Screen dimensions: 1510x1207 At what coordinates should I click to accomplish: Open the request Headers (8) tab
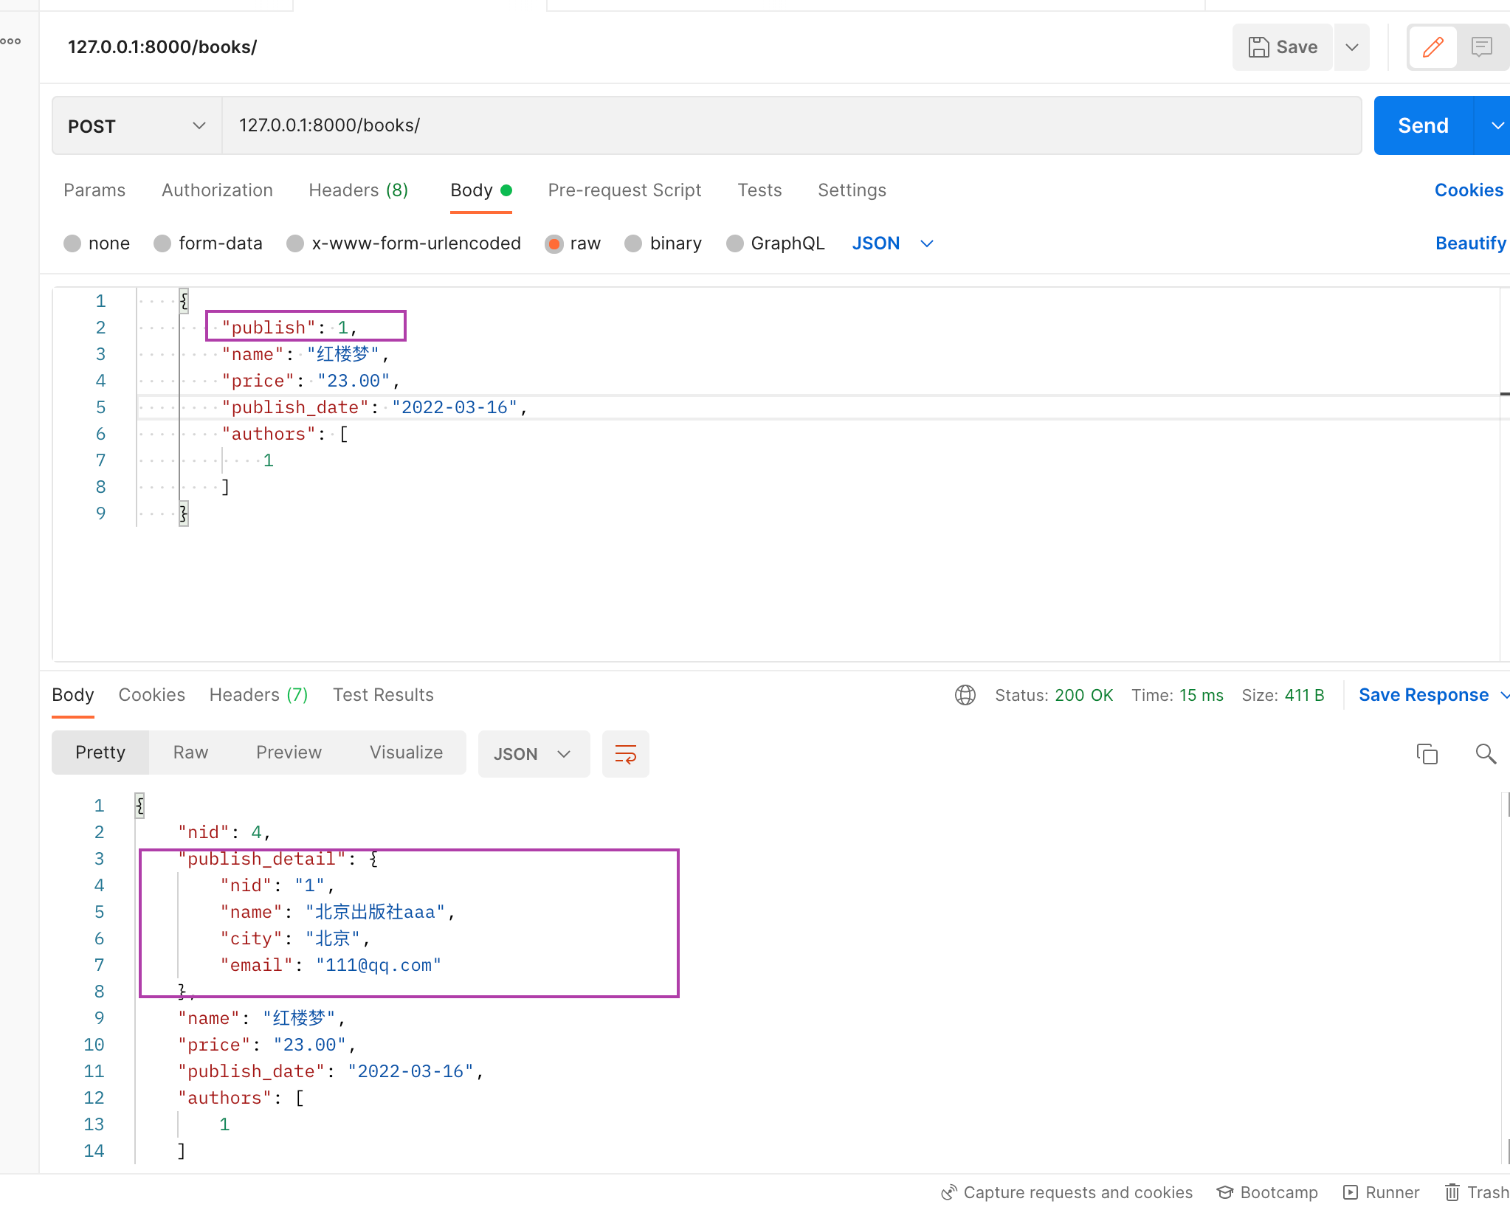[x=358, y=190]
